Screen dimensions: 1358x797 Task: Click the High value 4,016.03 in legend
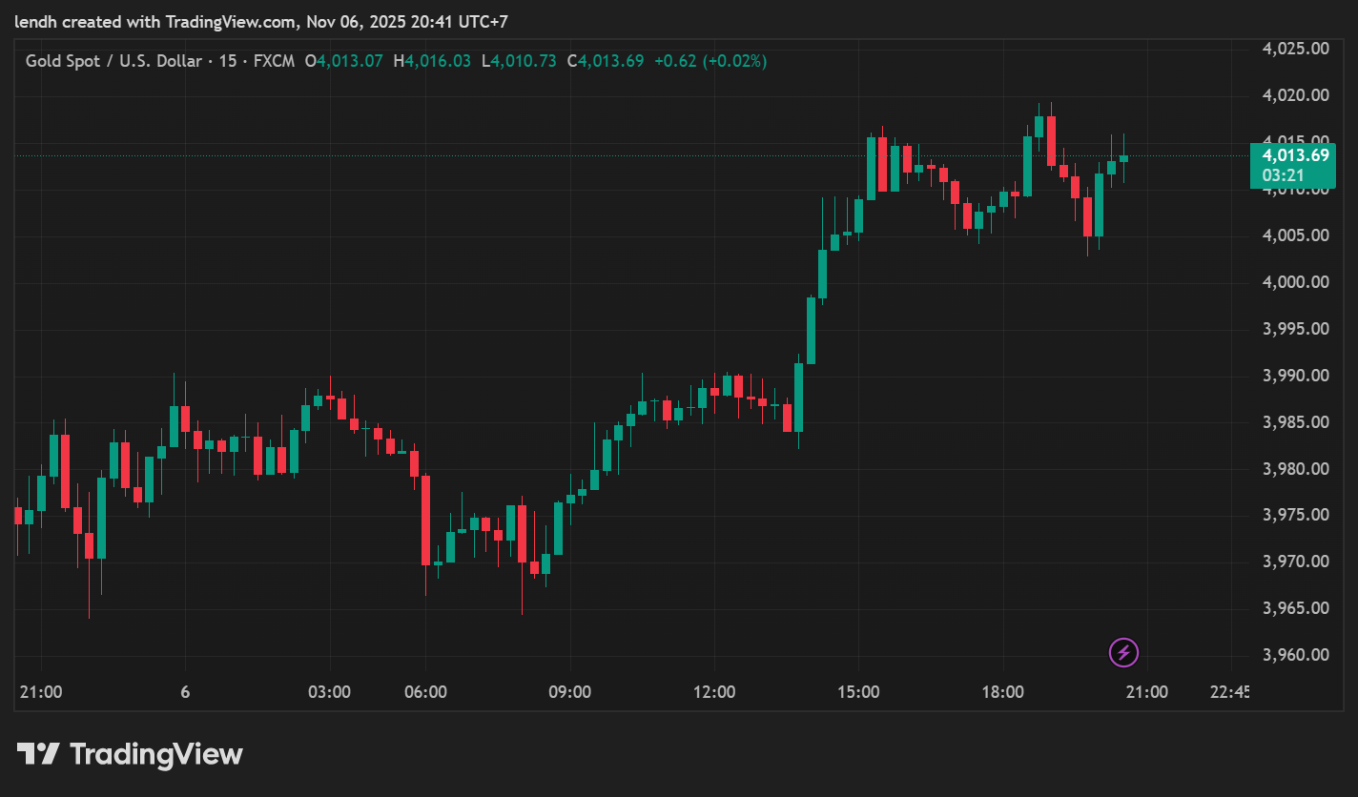[x=438, y=61]
